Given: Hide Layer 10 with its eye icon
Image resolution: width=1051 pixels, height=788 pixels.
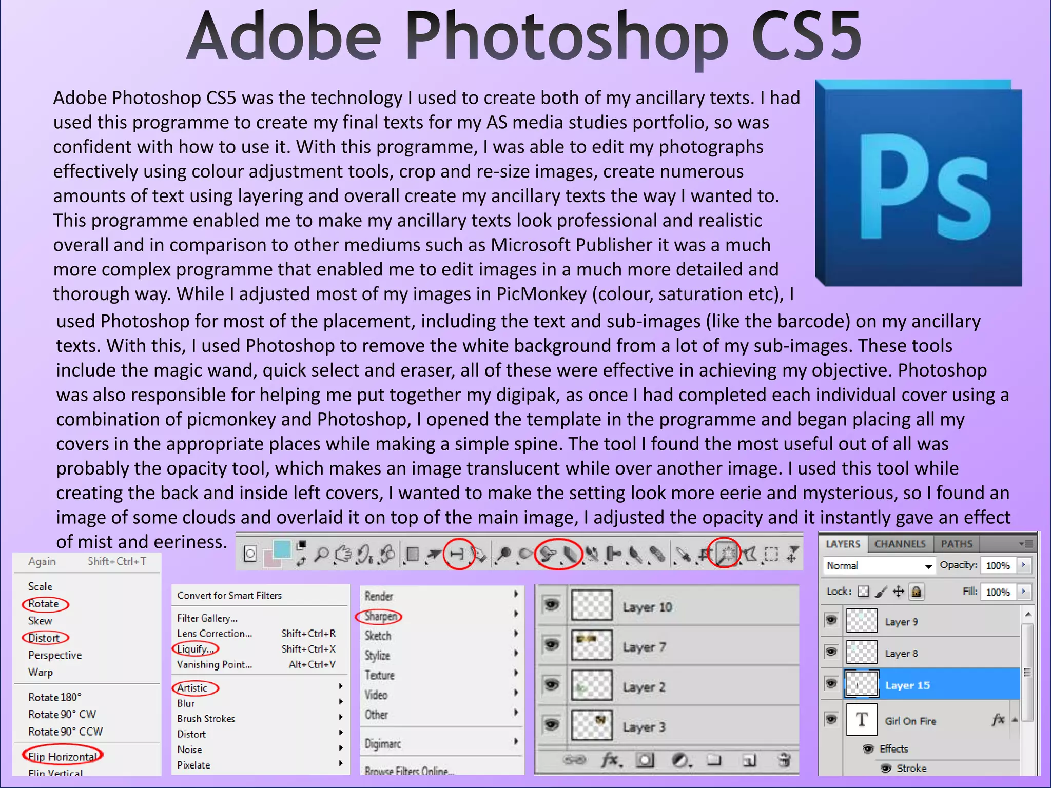Looking at the screenshot, I should [551, 605].
